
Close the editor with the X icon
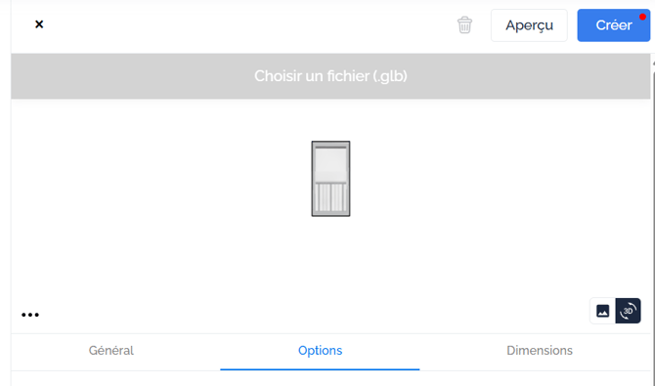(39, 24)
